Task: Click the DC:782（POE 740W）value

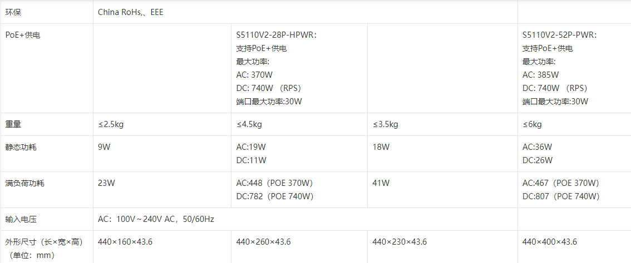Action: (275, 196)
